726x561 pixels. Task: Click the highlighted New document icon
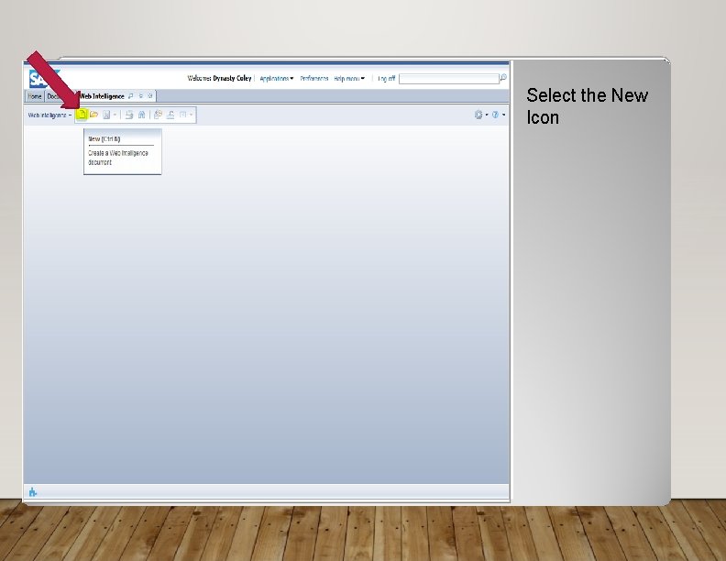pyautogui.click(x=82, y=115)
